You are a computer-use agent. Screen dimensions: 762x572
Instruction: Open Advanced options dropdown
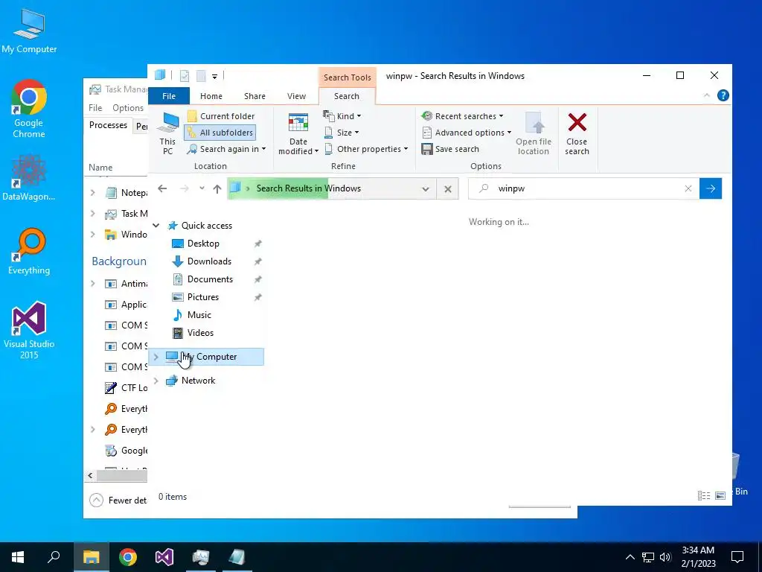[467, 133]
